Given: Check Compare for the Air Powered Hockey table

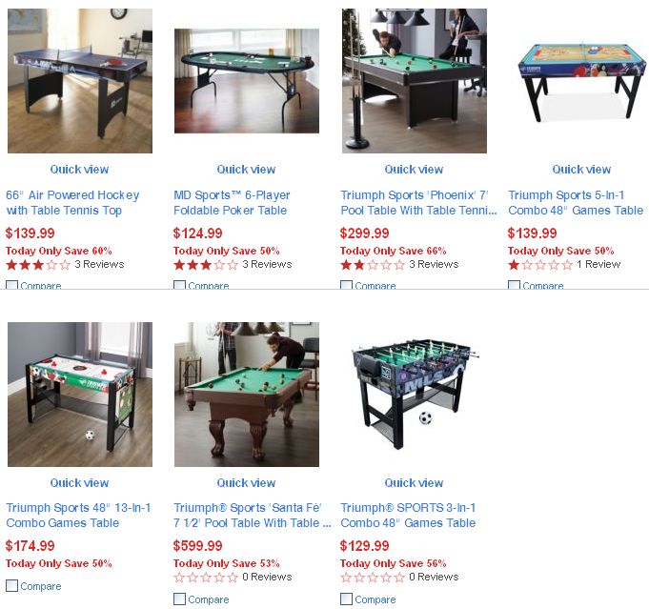Looking at the screenshot, I should click(12, 285).
